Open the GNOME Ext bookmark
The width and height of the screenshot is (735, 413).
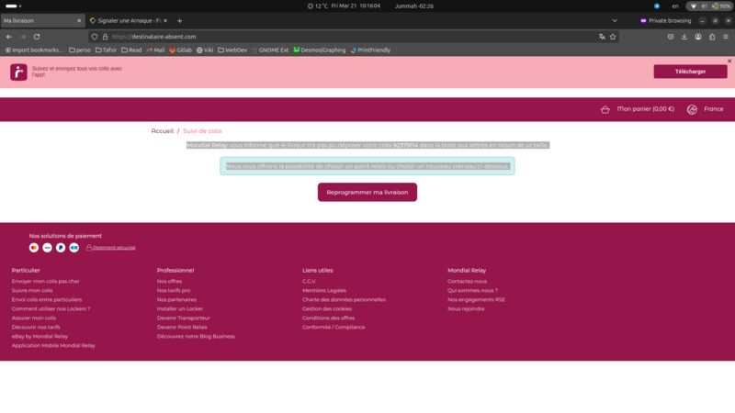click(270, 50)
